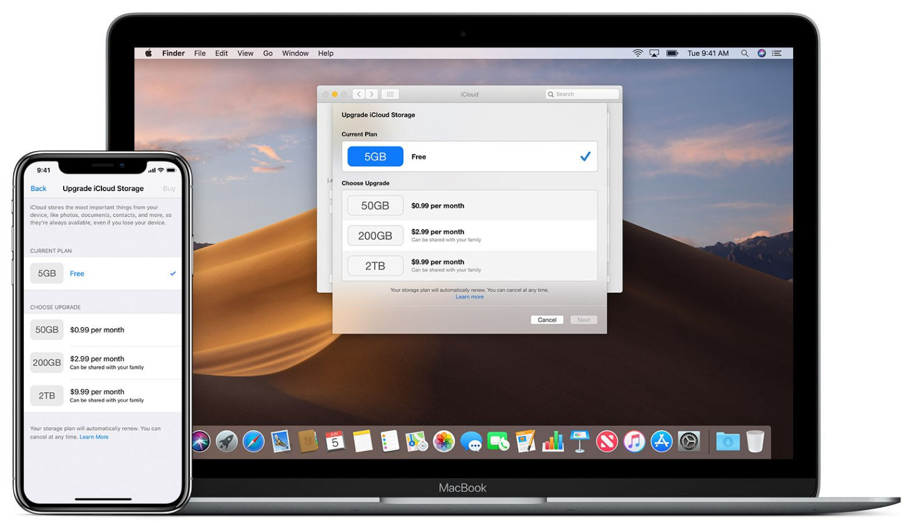Go back in iCloud preferences window toolbar
The width and height of the screenshot is (911, 523).
pyautogui.click(x=359, y=94)
